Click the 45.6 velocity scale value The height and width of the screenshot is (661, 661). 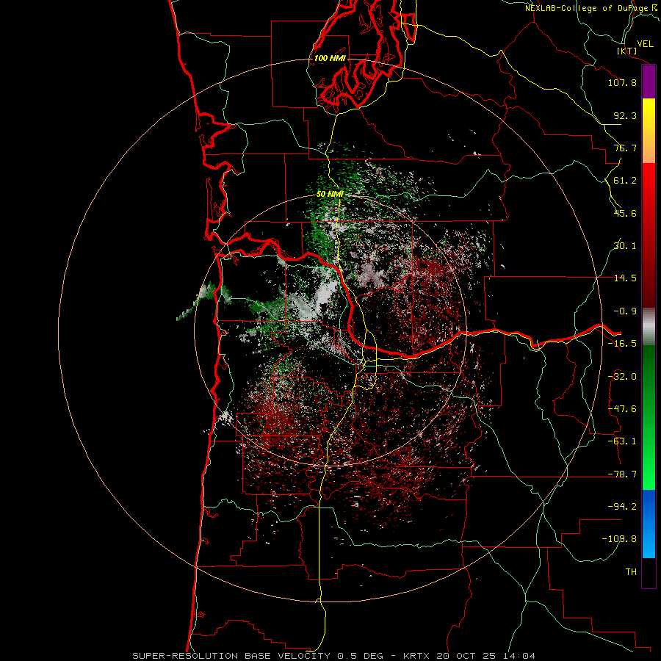625,213
